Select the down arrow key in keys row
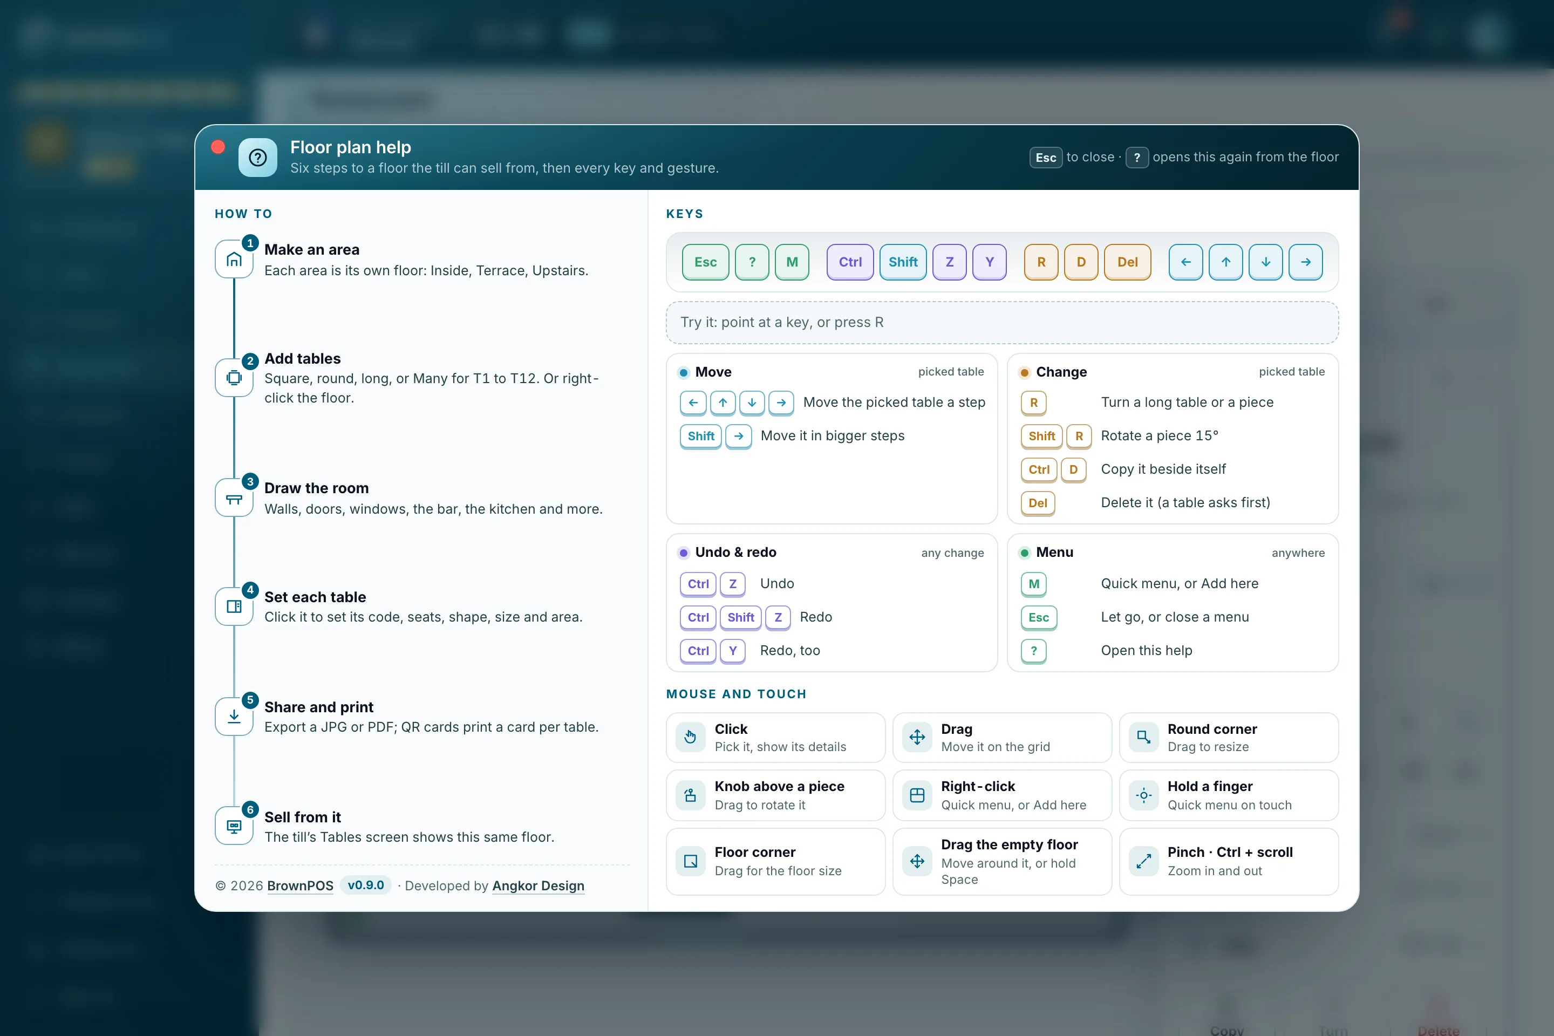Screen dimensions: 1554x1036 click(x=1266, y=262)
